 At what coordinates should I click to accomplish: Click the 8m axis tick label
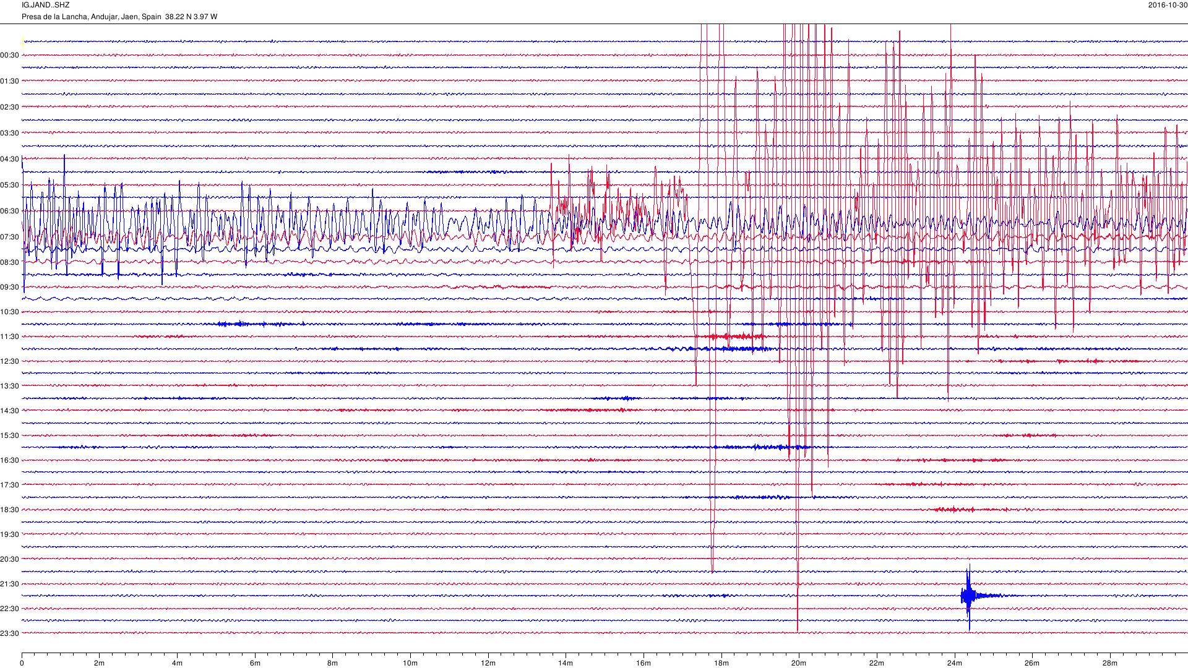click(x=333, y=664)
